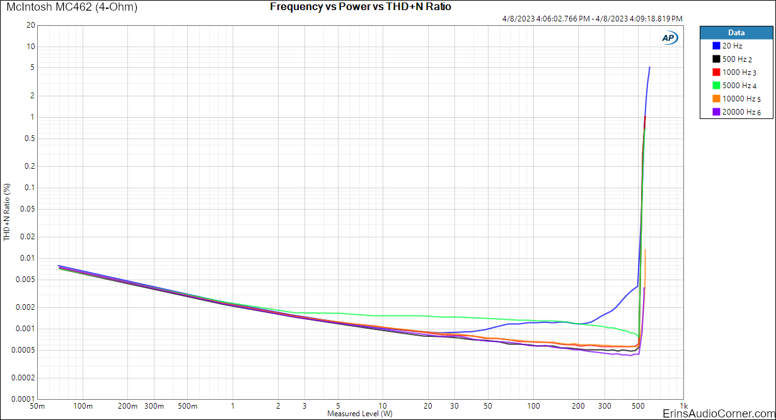
Task: Select the red 1000 Hz legend swatch
Action: coord(716,72)
